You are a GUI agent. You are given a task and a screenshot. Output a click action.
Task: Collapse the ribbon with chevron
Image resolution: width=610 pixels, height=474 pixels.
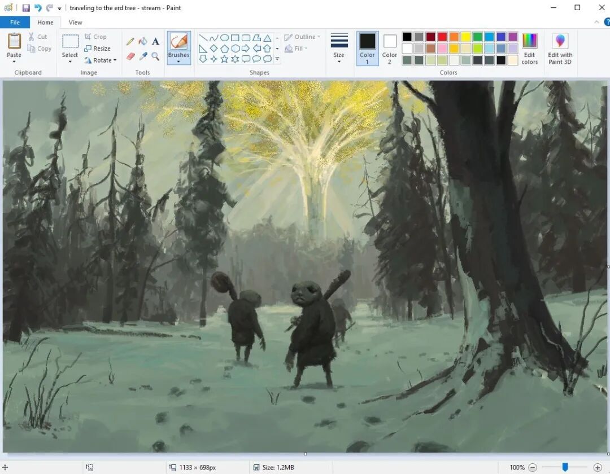pos(596,22)
